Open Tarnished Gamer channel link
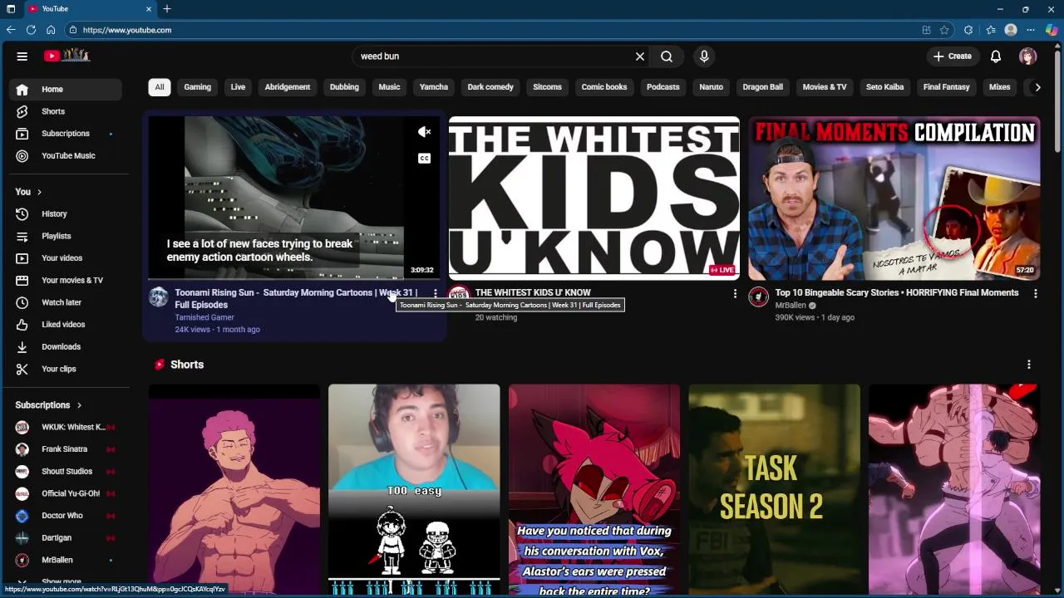Image resolution: width=1064 pixels, height=598 pixels. pos(204,317)
